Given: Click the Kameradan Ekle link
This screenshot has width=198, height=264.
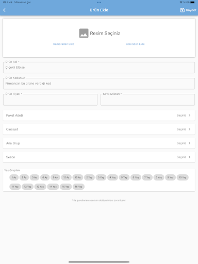Looking at the screenshot, I should (x=63, y=44).
